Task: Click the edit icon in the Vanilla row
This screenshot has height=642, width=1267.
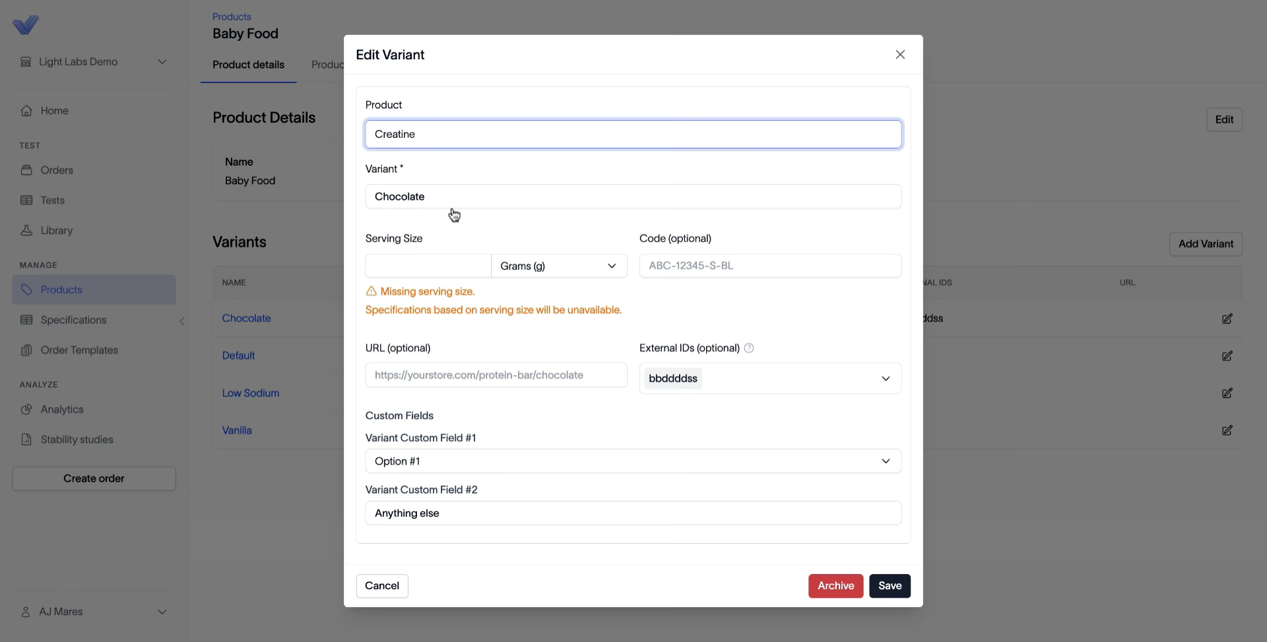Action: 1227,430
